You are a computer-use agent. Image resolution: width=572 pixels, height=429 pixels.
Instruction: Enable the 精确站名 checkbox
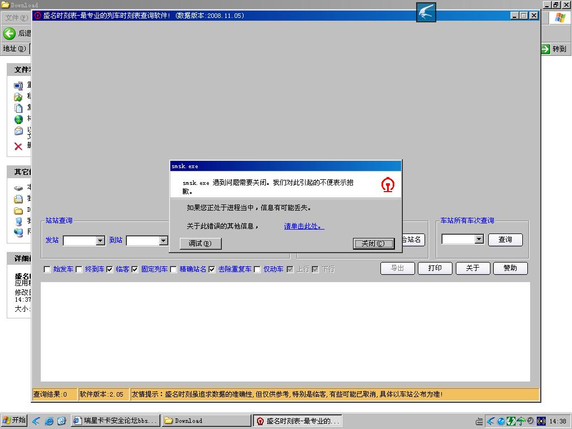pos(174,270)
